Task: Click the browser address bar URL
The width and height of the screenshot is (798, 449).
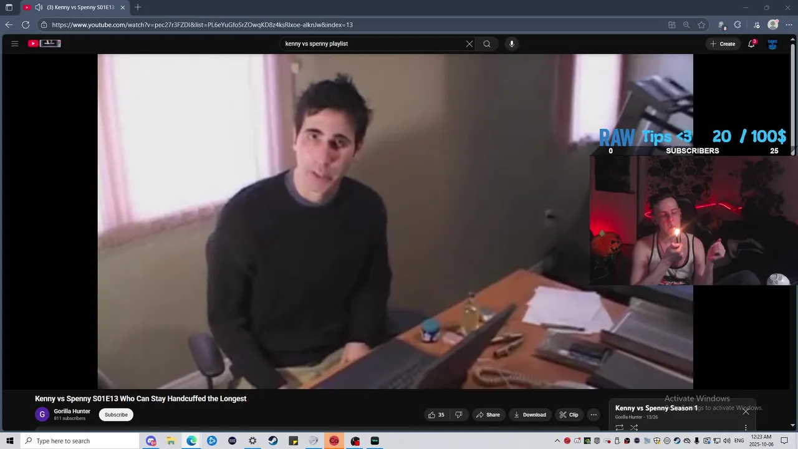Action: (202, 25)
